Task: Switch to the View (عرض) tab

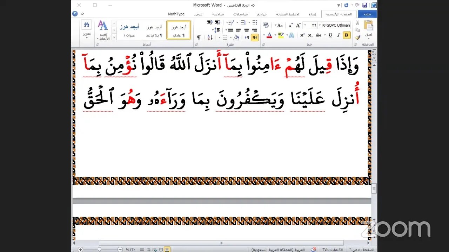Action: 199,14
